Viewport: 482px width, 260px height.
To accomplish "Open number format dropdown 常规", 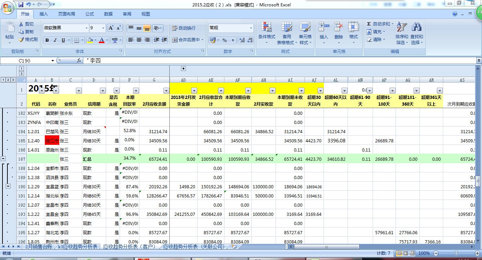I will tap(251, 28).
